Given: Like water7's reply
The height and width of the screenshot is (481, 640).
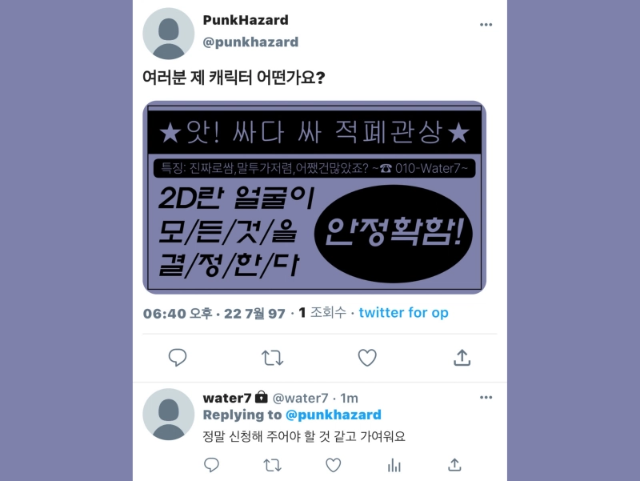Looking at the screenshot, I should tap(333, 465).
